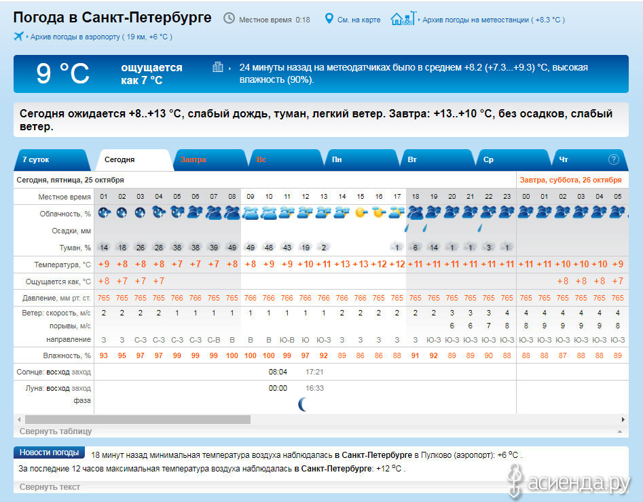Screen dimensions: 643x502
Task: Switch to the Завтра tab
Action: [210, 160]
